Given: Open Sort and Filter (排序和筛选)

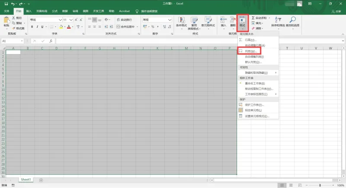Looking at the screenshot, I should [278, 22].
